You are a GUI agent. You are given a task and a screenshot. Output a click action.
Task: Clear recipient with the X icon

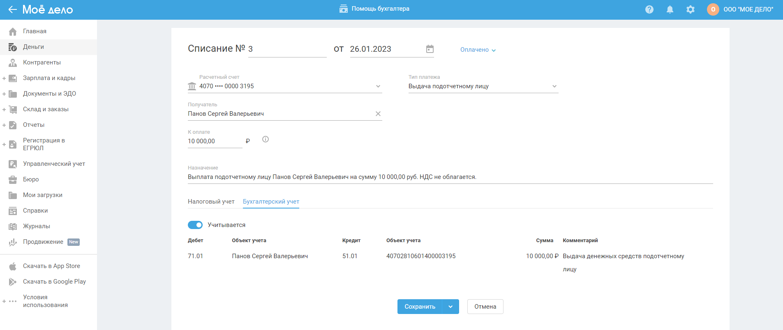coord(378,114)
